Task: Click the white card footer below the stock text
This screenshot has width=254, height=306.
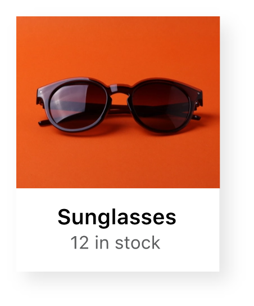Action: tap(118, 261)
